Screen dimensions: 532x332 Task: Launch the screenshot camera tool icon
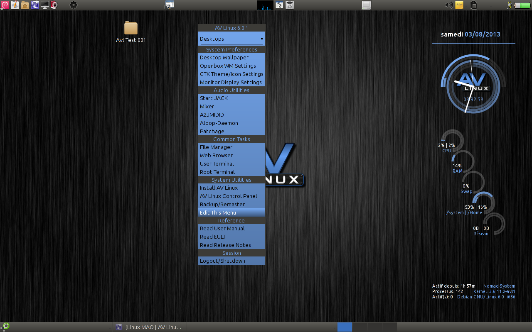[169, 5]
